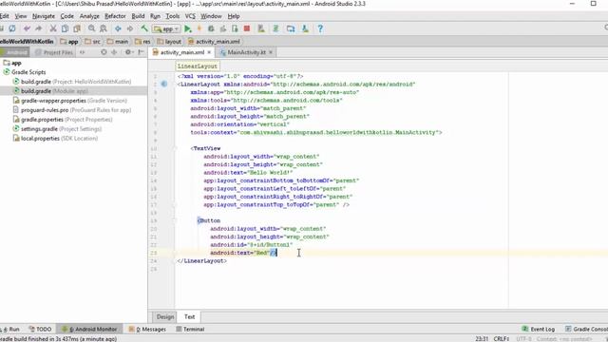This screenshot has width=608, height=342.
Task: Open Project Structure toolbar icon
Action: 291,28
